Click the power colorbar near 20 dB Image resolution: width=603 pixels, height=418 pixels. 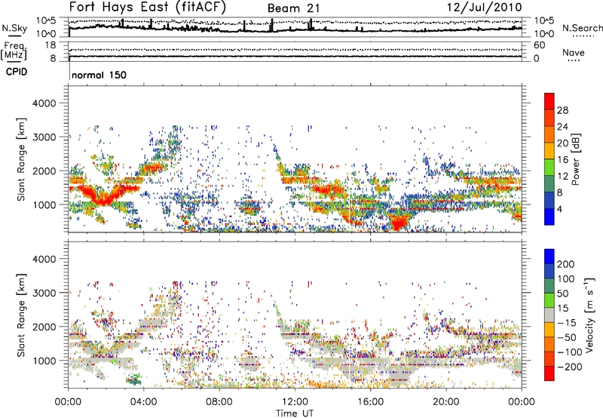(x=549, y=143)
